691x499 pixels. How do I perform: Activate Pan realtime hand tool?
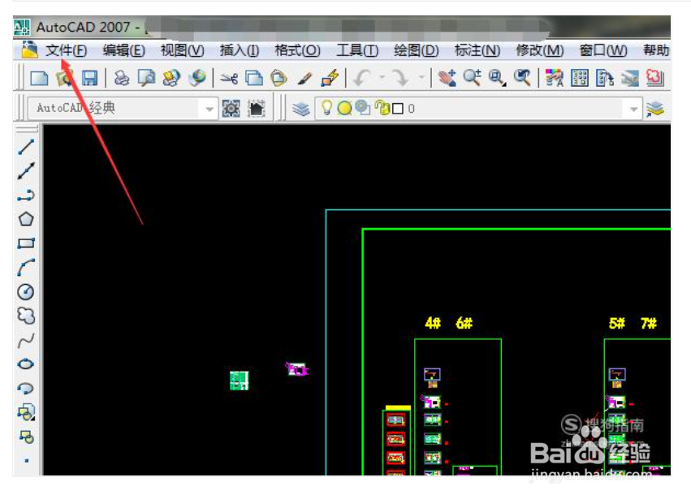pyautogui.click(x=447, y=78)
